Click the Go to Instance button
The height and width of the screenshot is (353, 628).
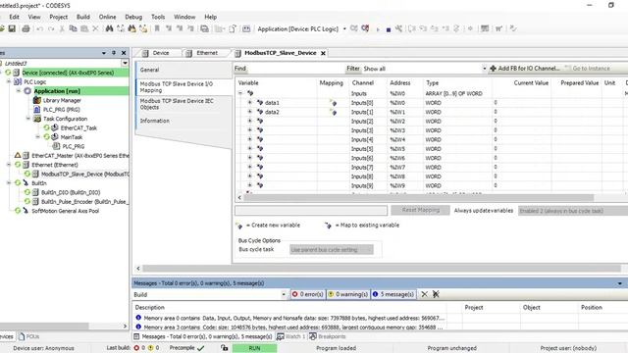[587, 69]
